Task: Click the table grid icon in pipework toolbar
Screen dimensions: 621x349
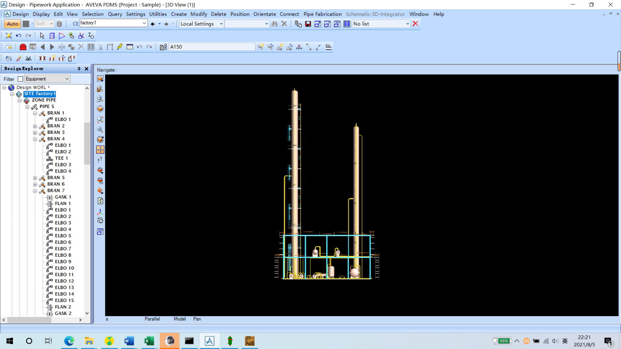Action: tap(130, 47)
